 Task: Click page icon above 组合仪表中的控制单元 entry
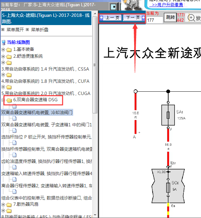[14, 192]
